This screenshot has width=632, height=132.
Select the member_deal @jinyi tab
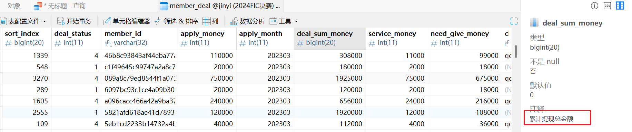tap(221, 6)
